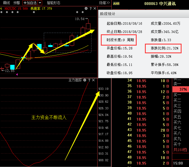
Task: Open the 画线 drawing tools menu
Action: coord(7,3)
